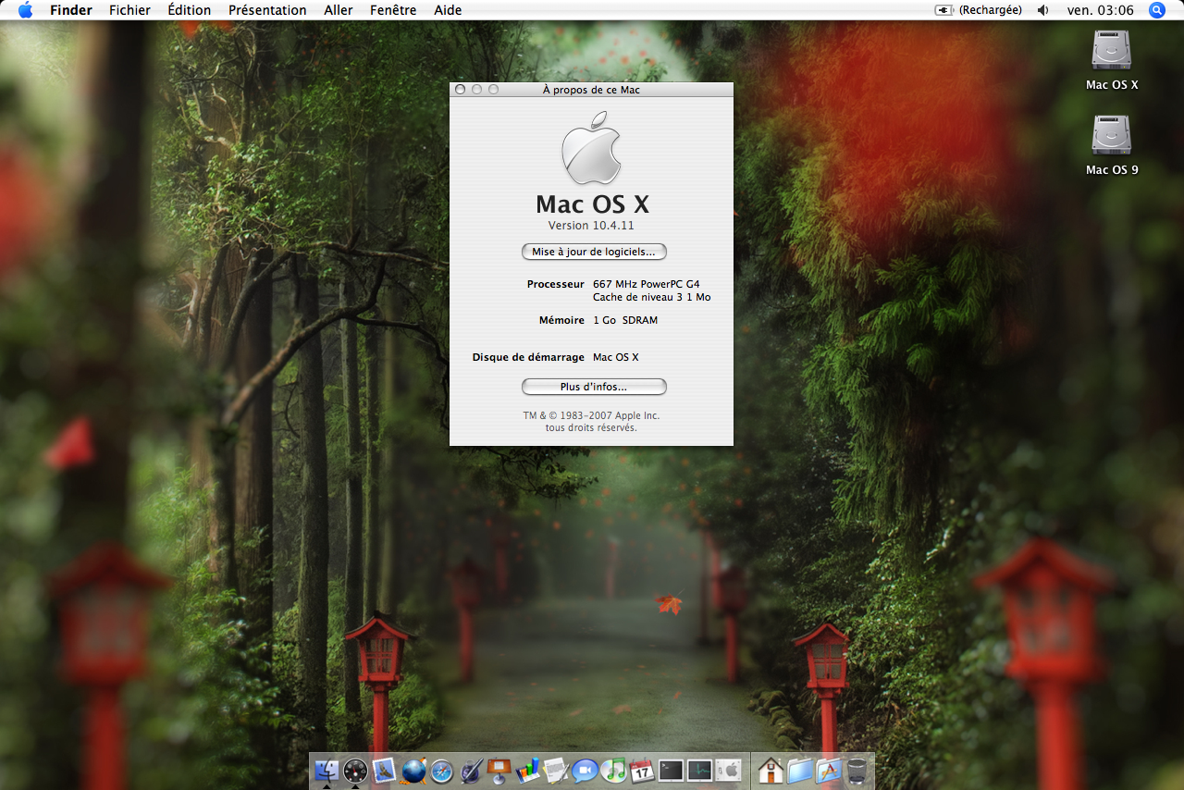Screen dimensions: 1184x790
Task: Open System Preferences in dock
Action: click(x=728, y=770)
